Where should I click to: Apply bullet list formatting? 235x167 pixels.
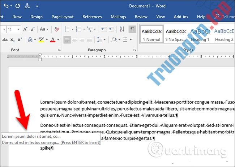tap(67, 29)
